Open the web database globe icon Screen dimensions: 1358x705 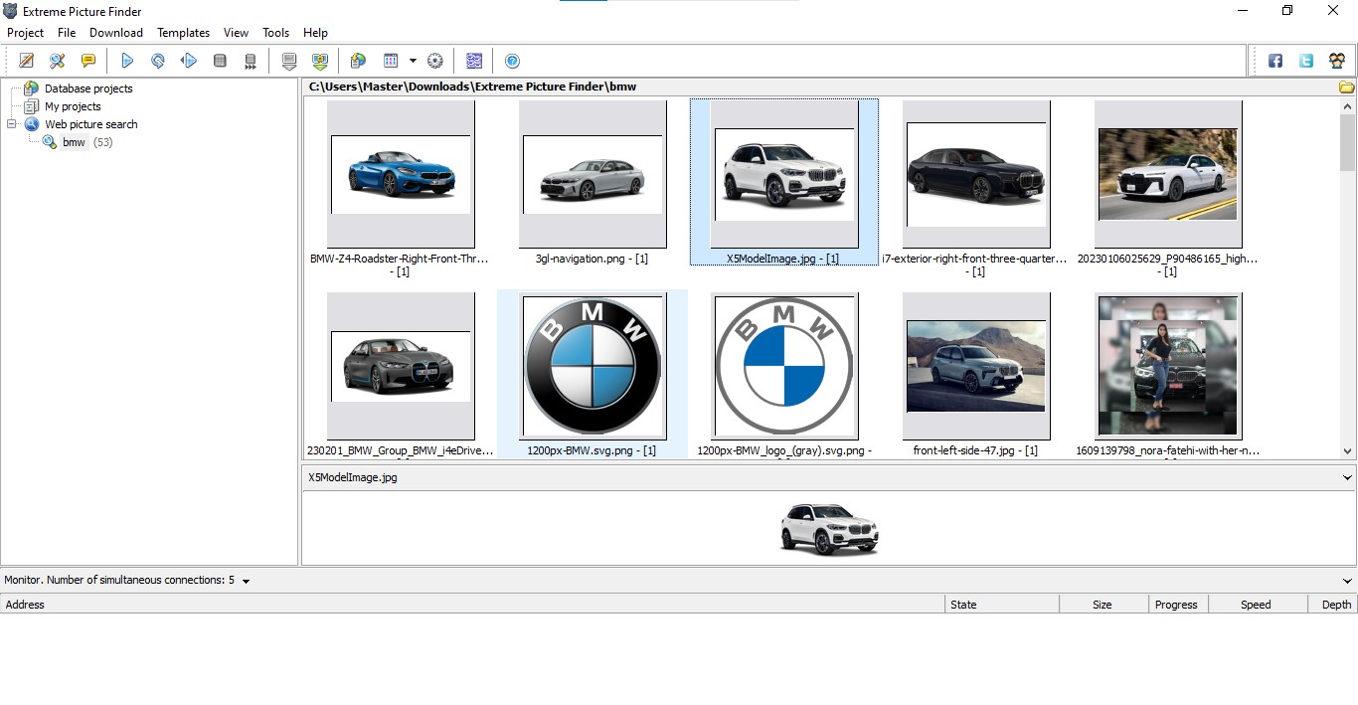pyautogui.click(x=358, y=61)
